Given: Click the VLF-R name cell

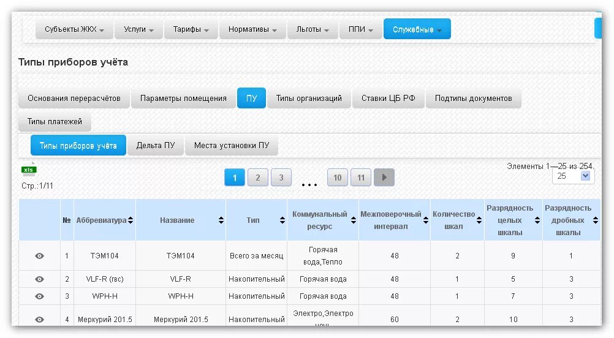Looking at the screenshot, I should coord(181,279).
